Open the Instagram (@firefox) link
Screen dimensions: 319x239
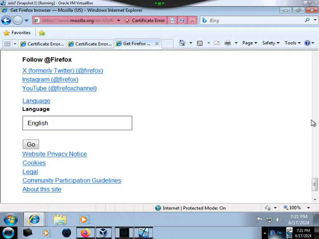click(x=50, y=79)
